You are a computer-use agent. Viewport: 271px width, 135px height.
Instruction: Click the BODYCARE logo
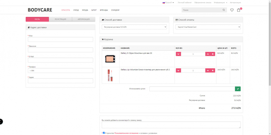(x=40, y=10)
